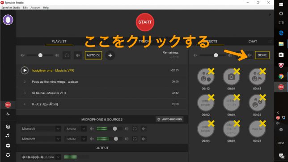Open the Skype integration icon in sidebar
This screenshot has height=162, width=288.
pos(8,127)
